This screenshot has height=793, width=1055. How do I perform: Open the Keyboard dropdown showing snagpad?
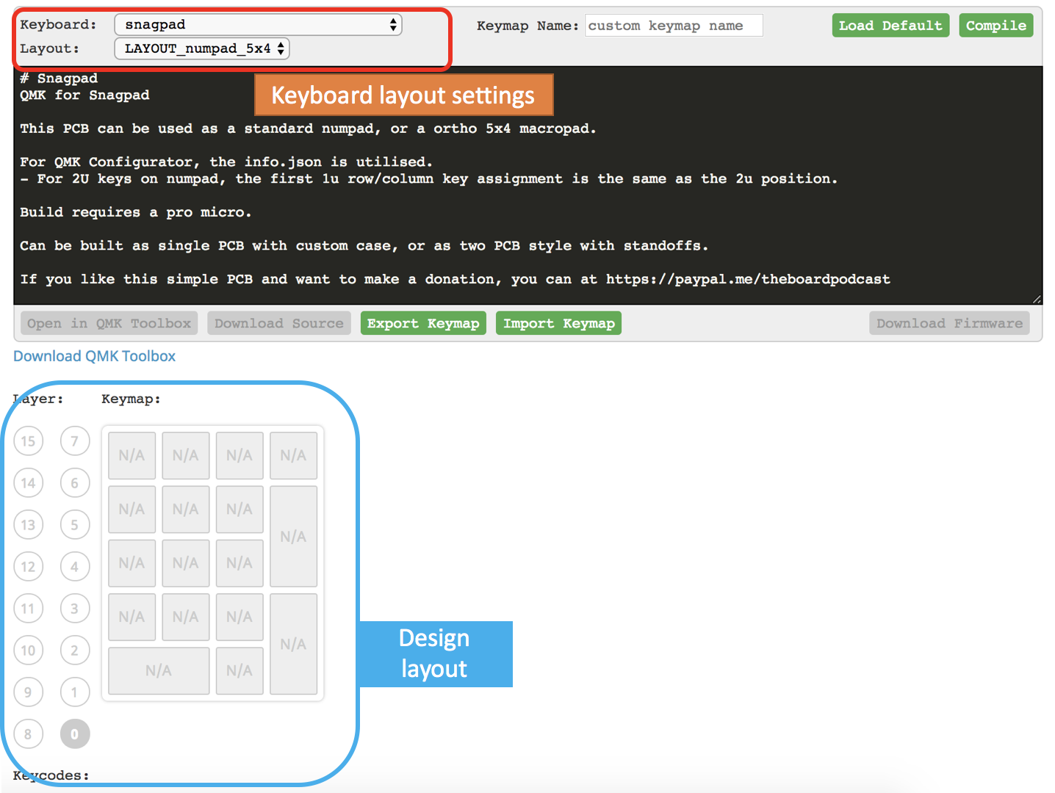tap(258, 25)
